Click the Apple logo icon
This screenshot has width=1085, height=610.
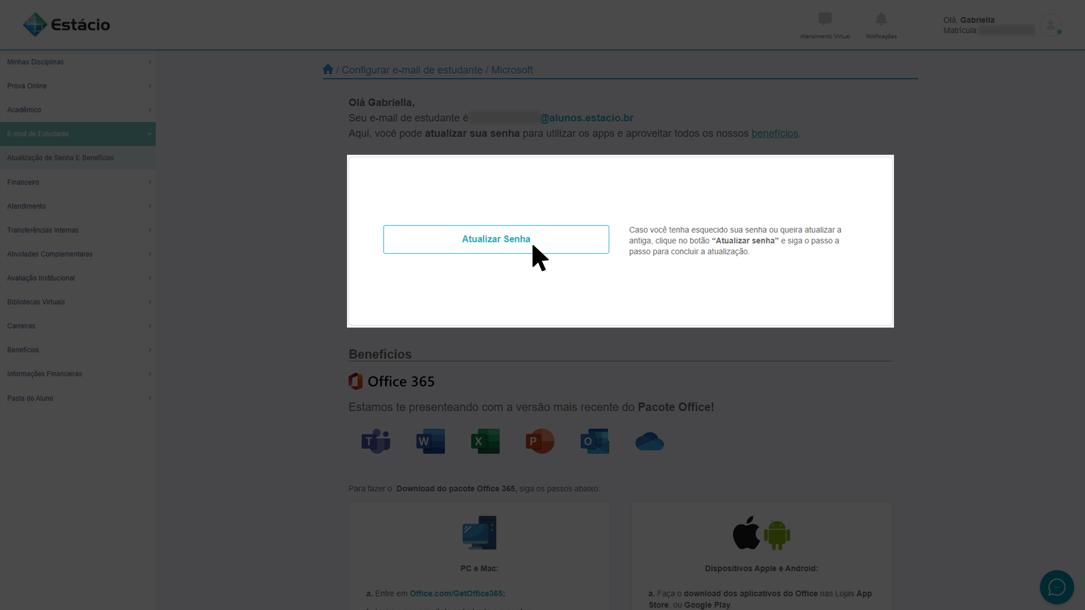pos(747,533)
